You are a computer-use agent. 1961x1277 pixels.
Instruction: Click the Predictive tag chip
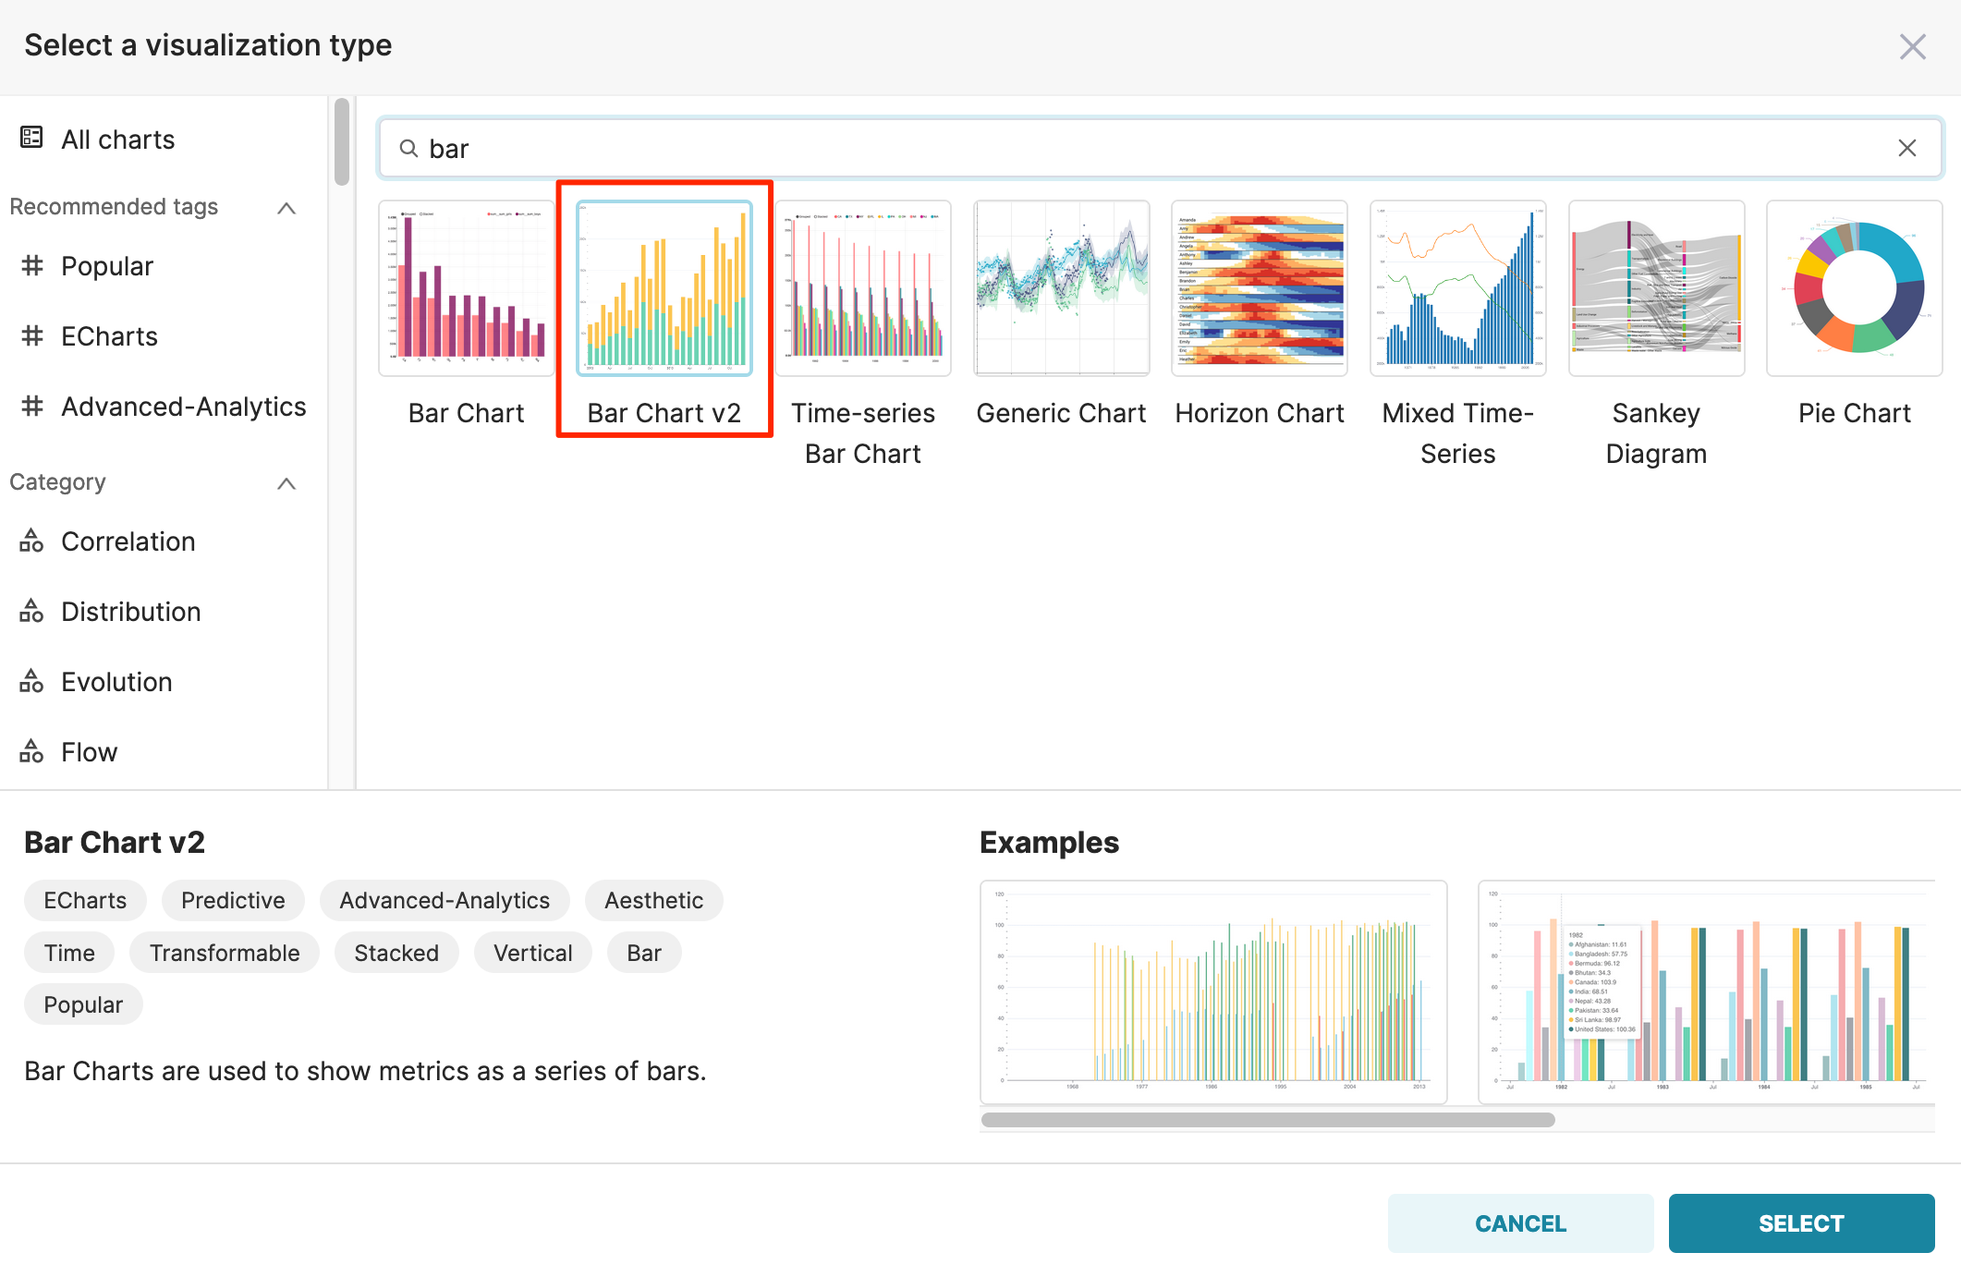pyautogui.click(x=233, y=900)
